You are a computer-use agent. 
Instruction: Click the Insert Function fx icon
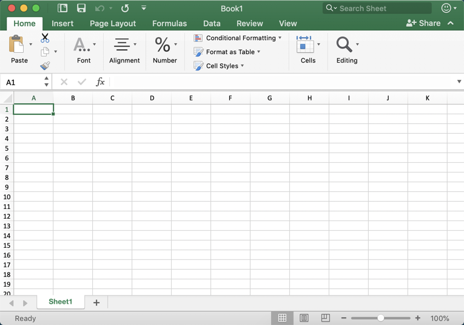100,82
